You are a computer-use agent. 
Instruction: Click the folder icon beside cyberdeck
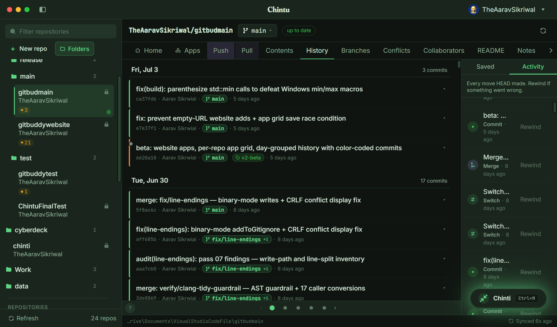[x=9, y=230]
